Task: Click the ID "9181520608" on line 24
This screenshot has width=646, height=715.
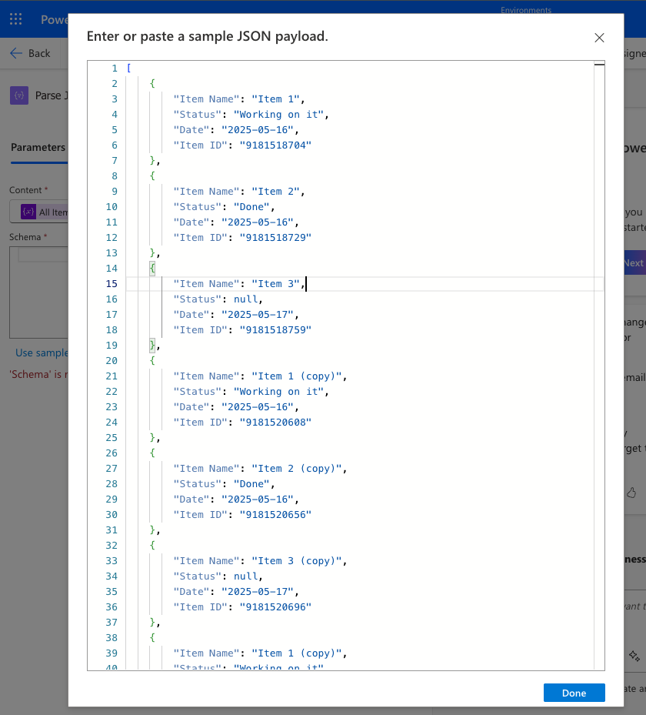Action: [275, 423]
